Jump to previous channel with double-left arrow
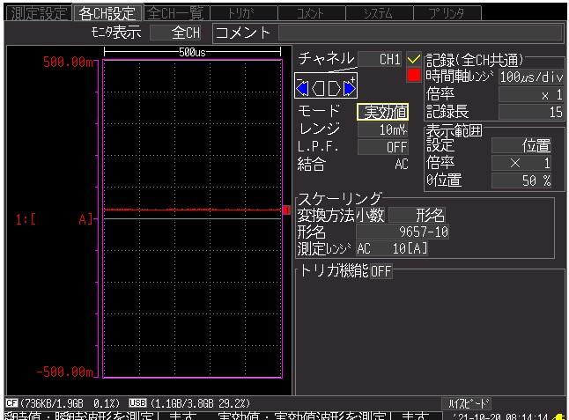The height and width of the screenshot is (420, 569). [x=302, y=88]
